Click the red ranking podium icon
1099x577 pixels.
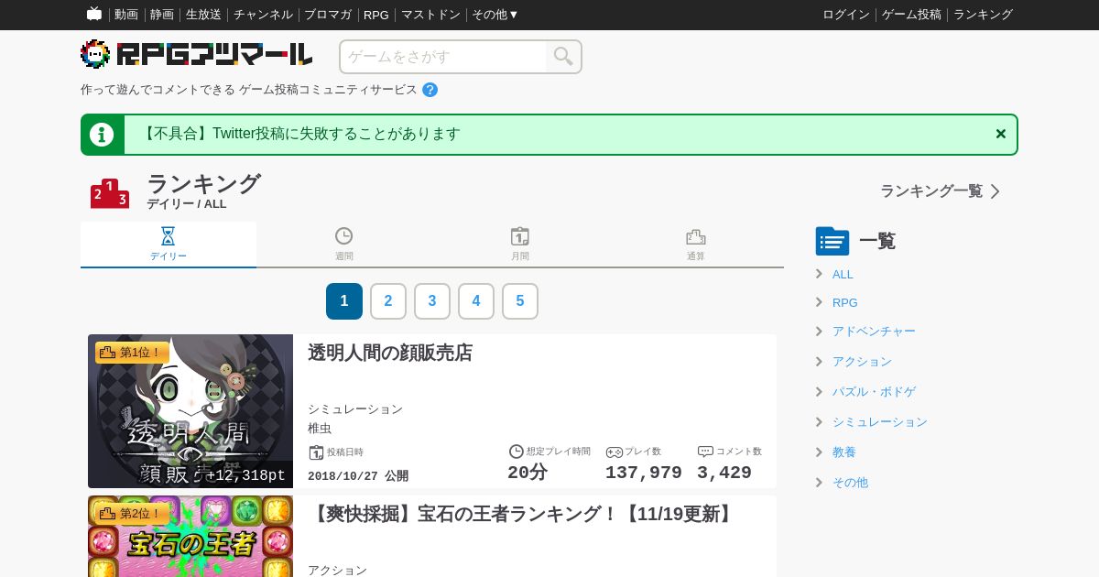pyautogui.click(x=110, y=193)
